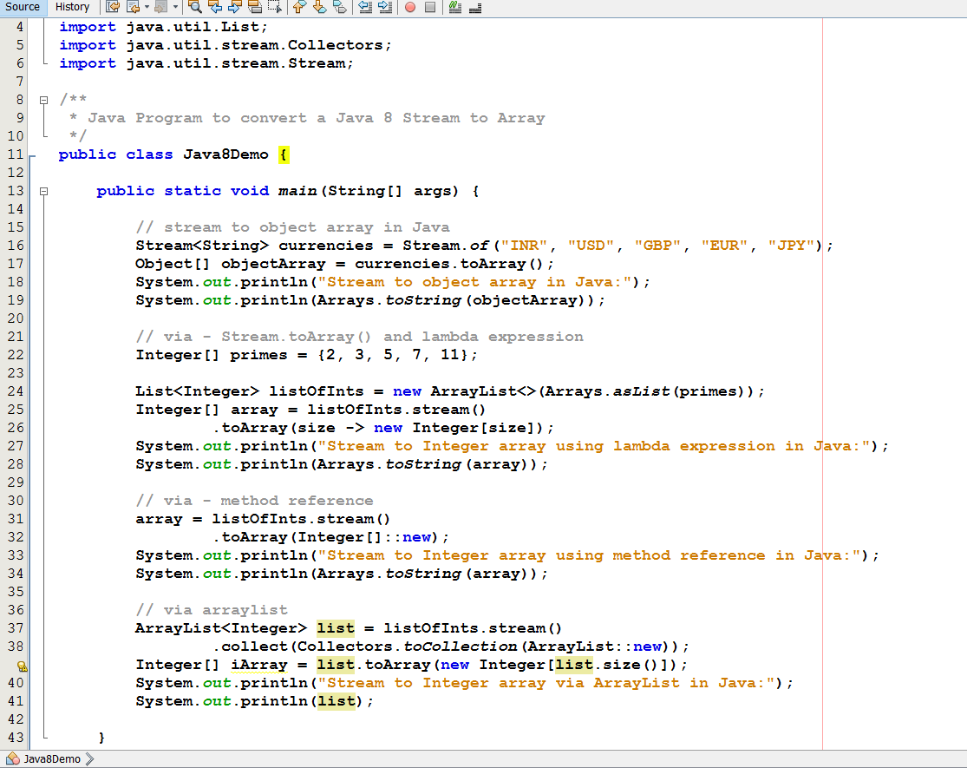Viewport: 967px width, 768px height.
Task: Stop macro recording with square icon
Action: pyautogui.click(x=430, y=7)
